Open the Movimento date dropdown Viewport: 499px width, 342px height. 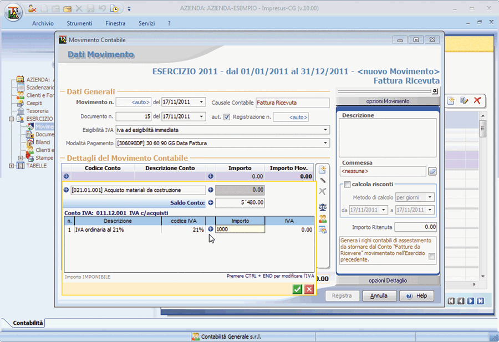tap(201, 102)
